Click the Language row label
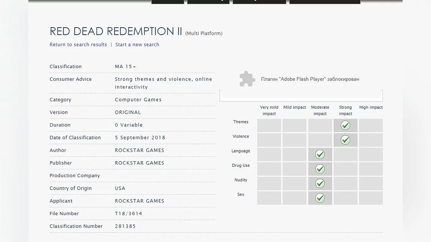The image size is (431, 242). (241, 151)
